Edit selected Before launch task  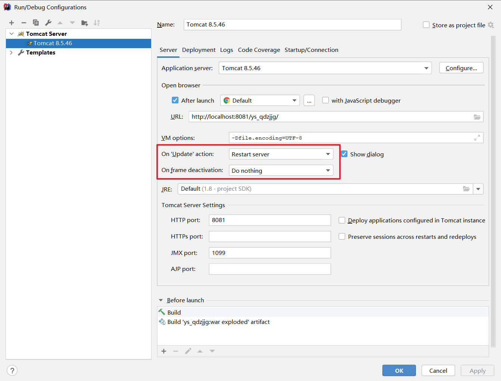coord(188,351)
